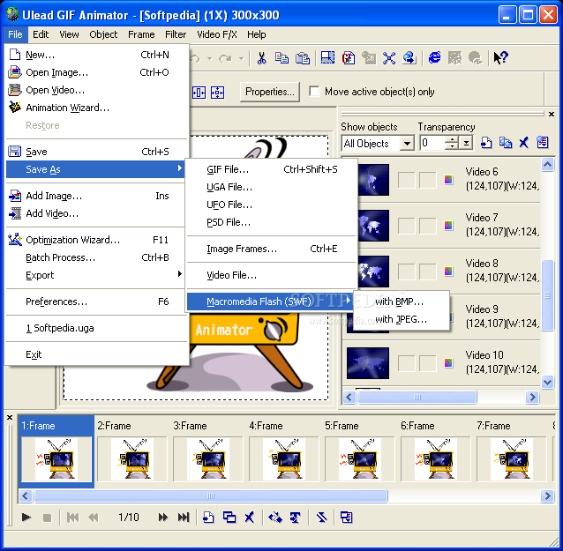Toggle second lock box for Video 10
The height and width of the screenshot is (551, 563).
(x=428, y=363)
